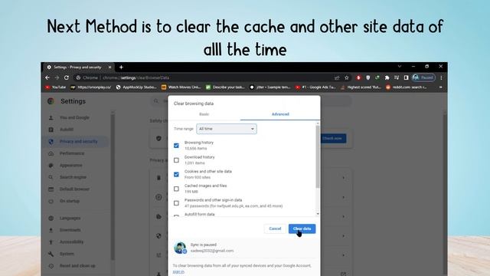Check Cached images and files checkbox
Viewport: 490px width, 276px height.
pos(176,189)
